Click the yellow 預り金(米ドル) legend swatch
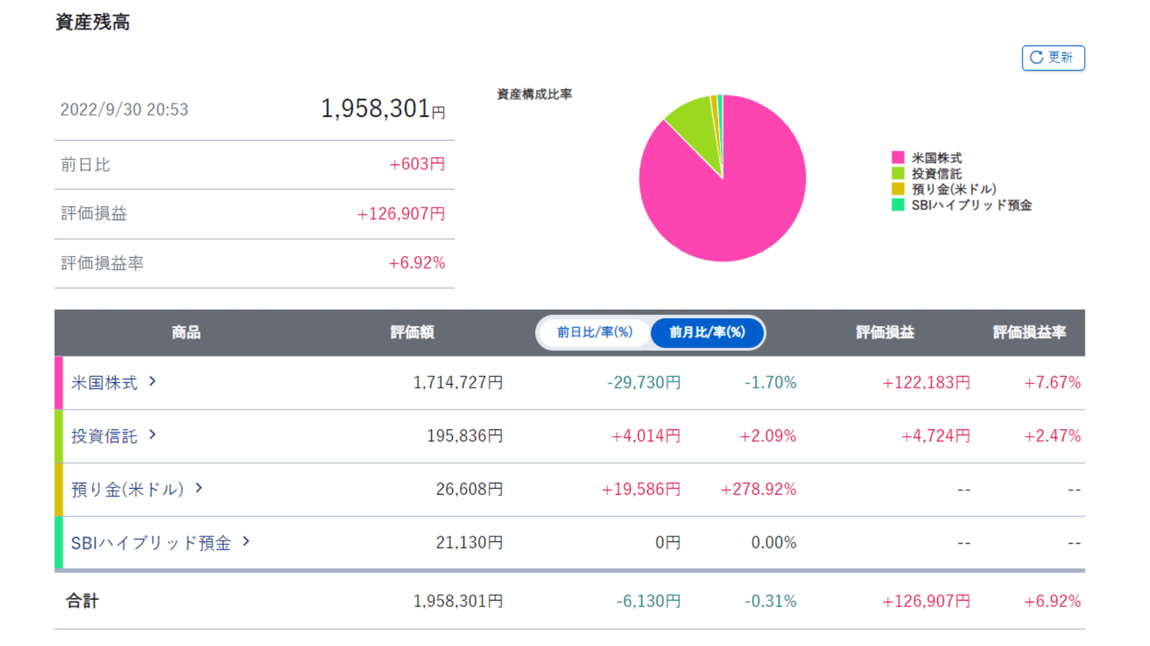This screenshot has width=1150, height=646. (x=898, y=189)
